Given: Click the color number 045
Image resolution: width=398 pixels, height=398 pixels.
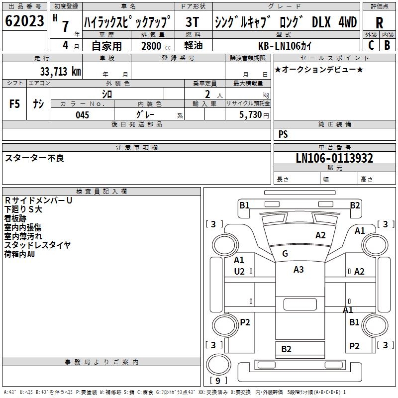Looking at the screenshot, I should [82, 115].
